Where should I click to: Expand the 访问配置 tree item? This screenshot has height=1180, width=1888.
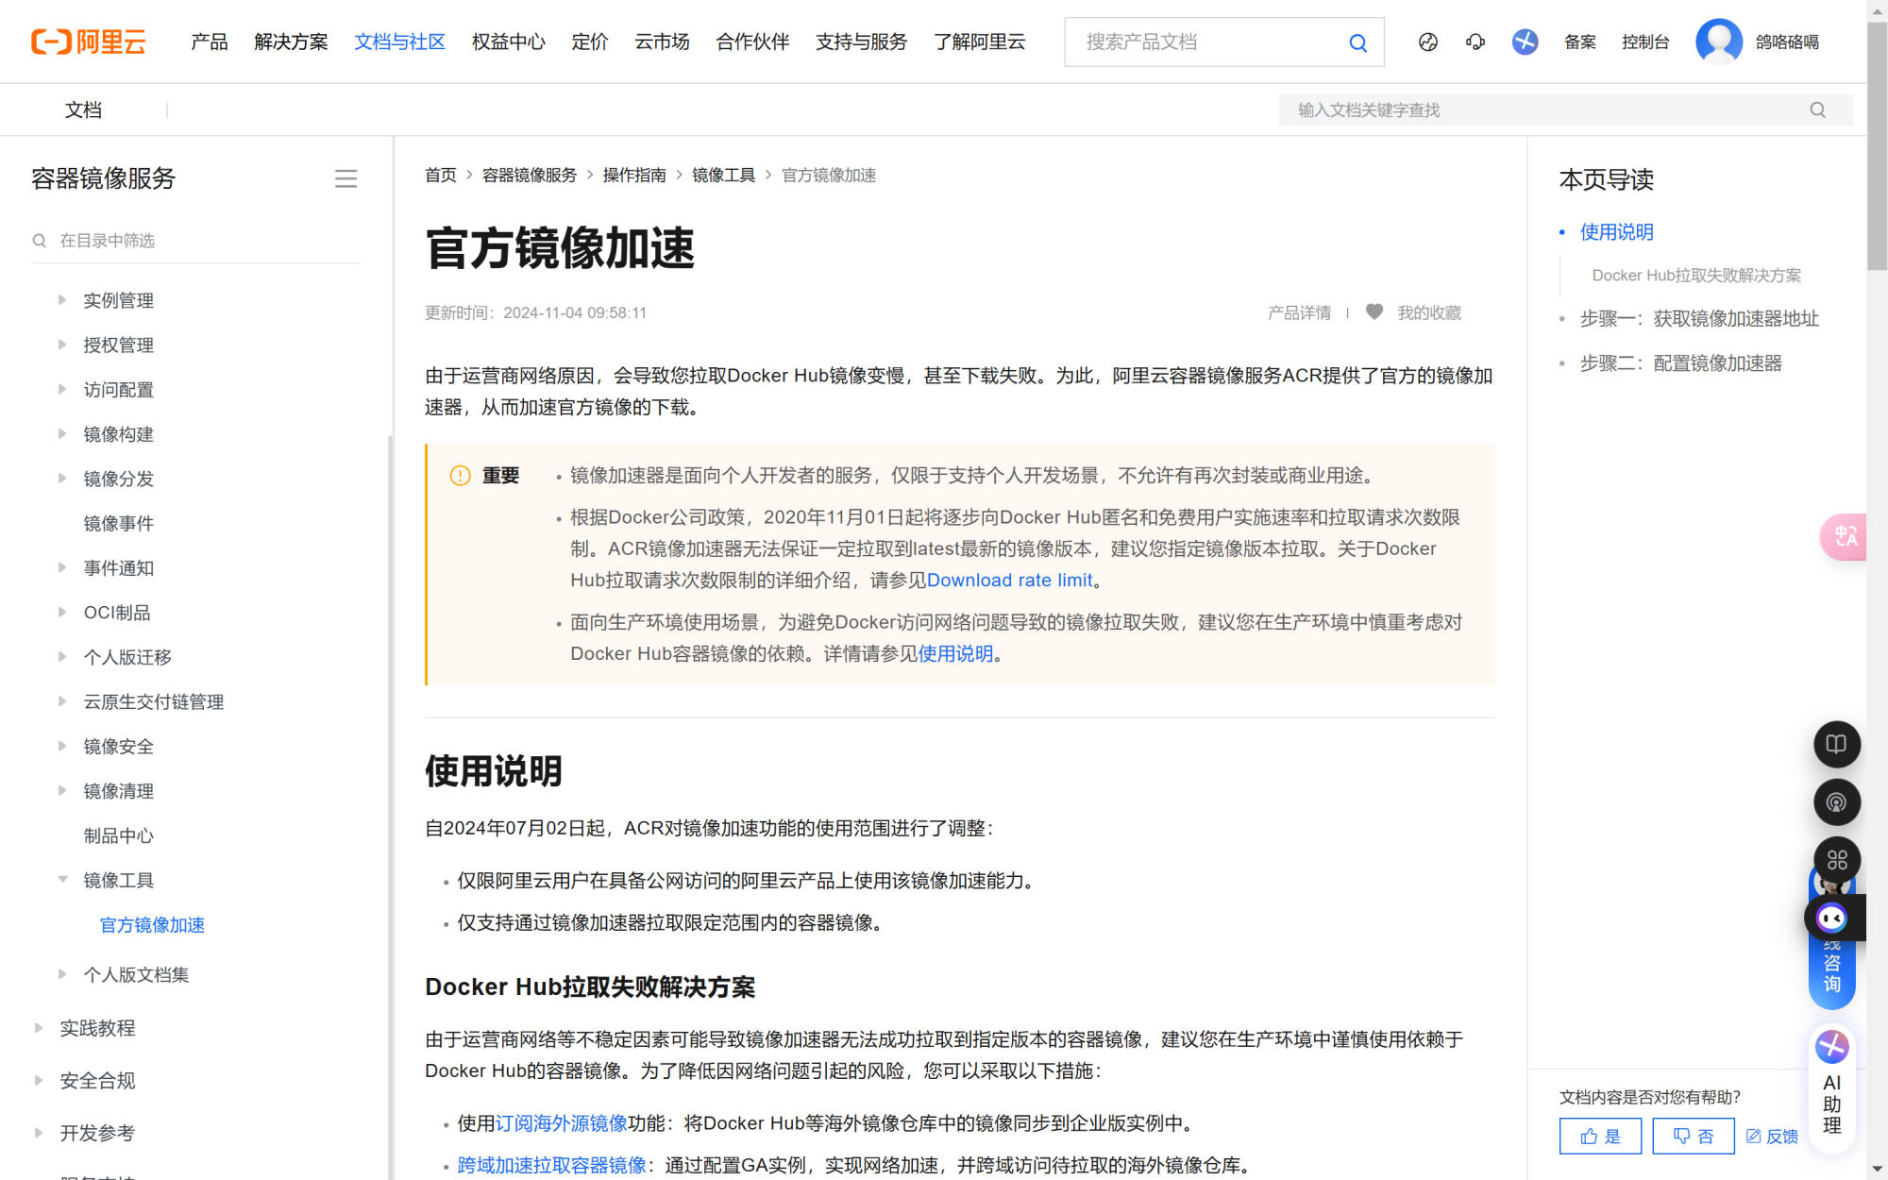(x=61, y=389)
